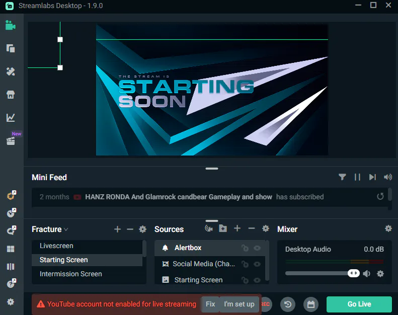This screenshot has height=315, width=398.
Task: Select the Starting Screen scene
Action: (x=87, y=260)
